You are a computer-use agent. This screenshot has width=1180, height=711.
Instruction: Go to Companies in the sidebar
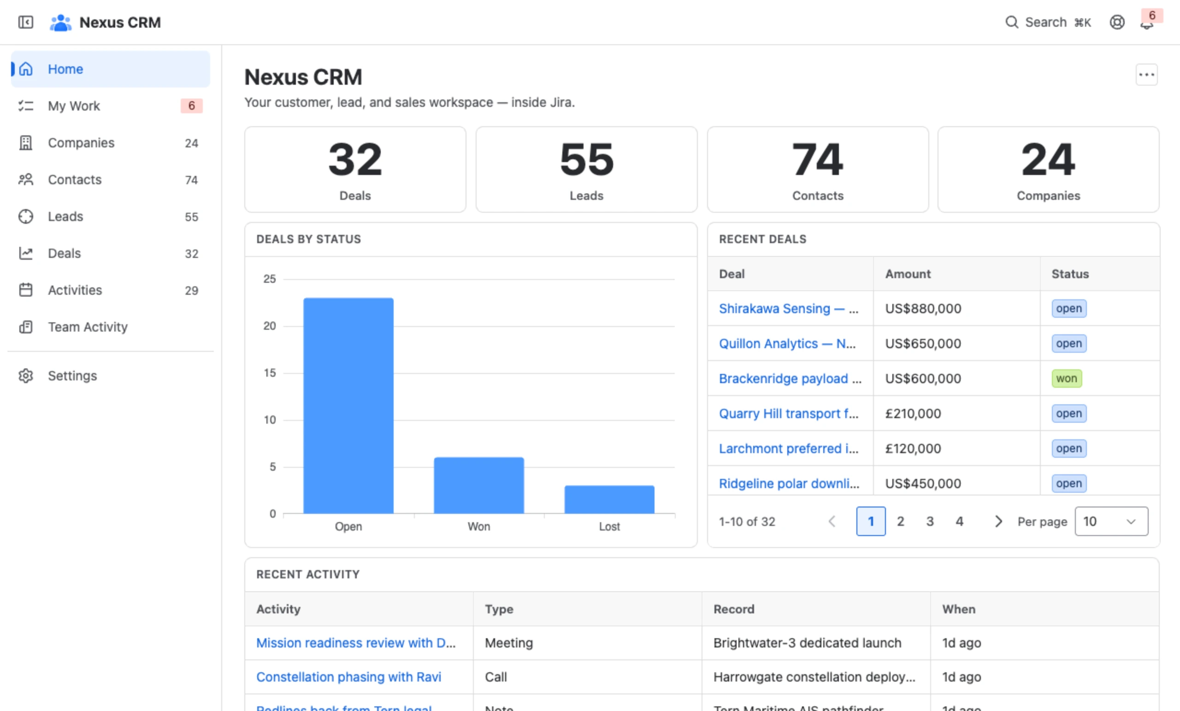[111, 143]
